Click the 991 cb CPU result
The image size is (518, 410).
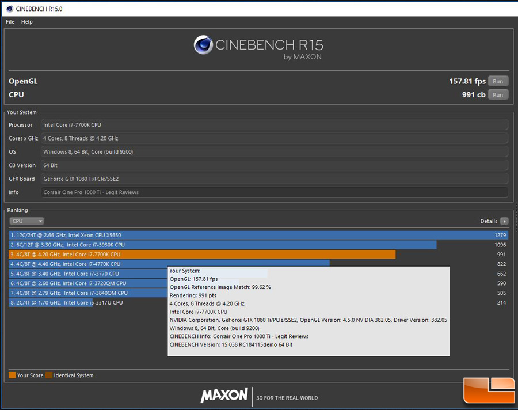[474, 95]
